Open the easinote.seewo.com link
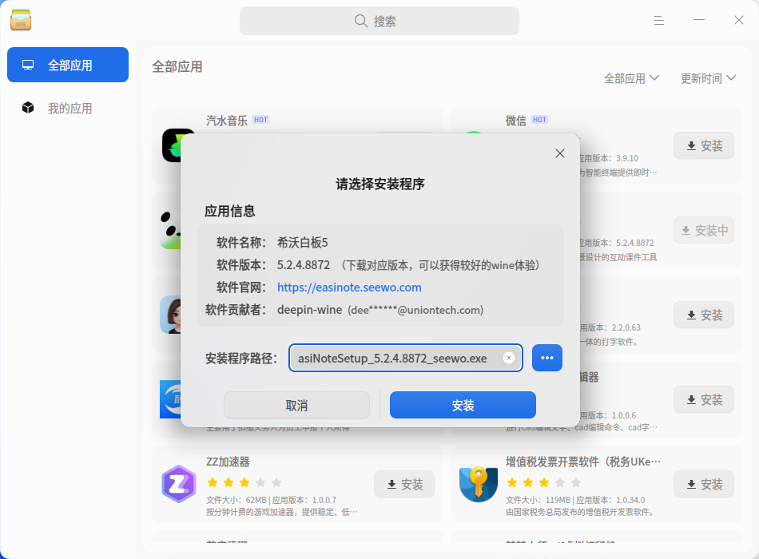Image resolution: width=759 pixels, height=559 pixels. [349, 287]
